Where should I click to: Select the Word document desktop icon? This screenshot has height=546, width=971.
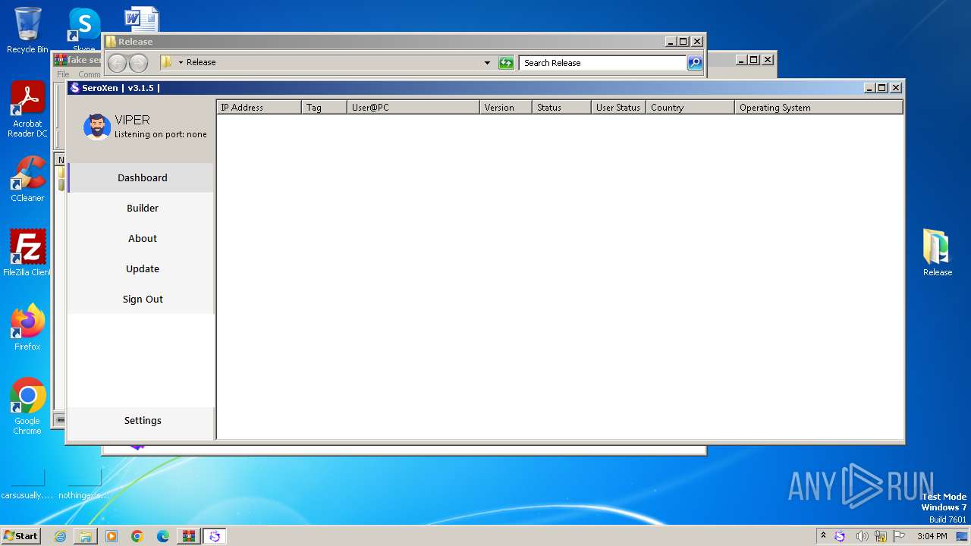[x=142, y=19]
